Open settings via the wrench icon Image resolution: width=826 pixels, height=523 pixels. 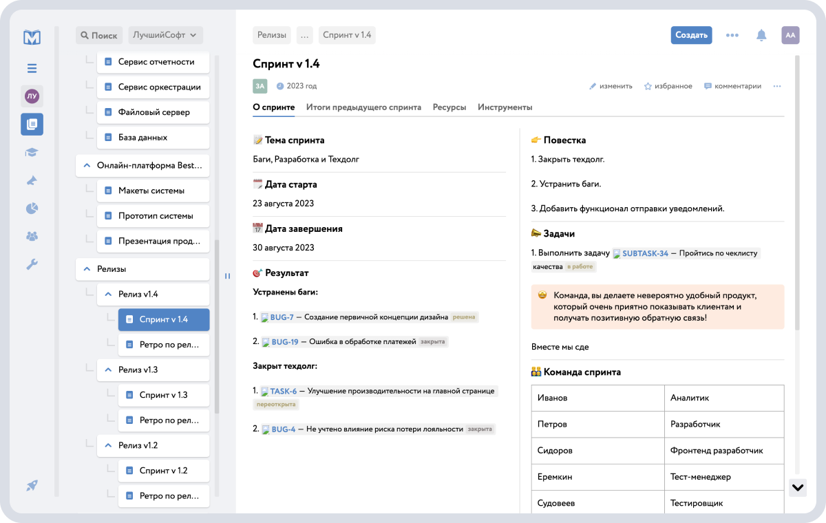(x=32, y=264)
